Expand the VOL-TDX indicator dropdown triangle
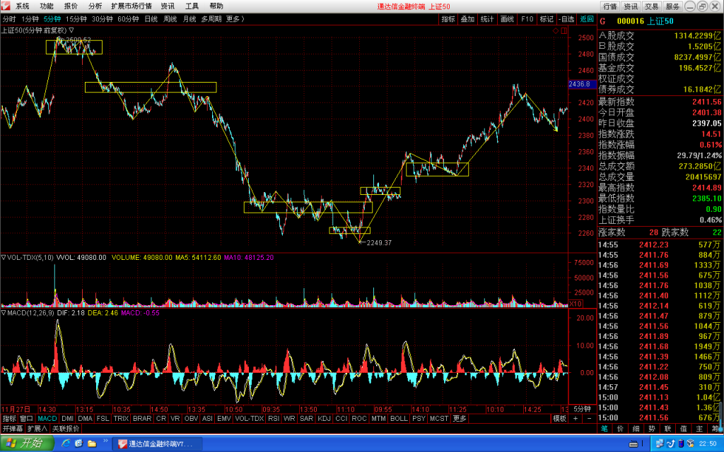This screenshot has height=452, width=724. point(4,257)
